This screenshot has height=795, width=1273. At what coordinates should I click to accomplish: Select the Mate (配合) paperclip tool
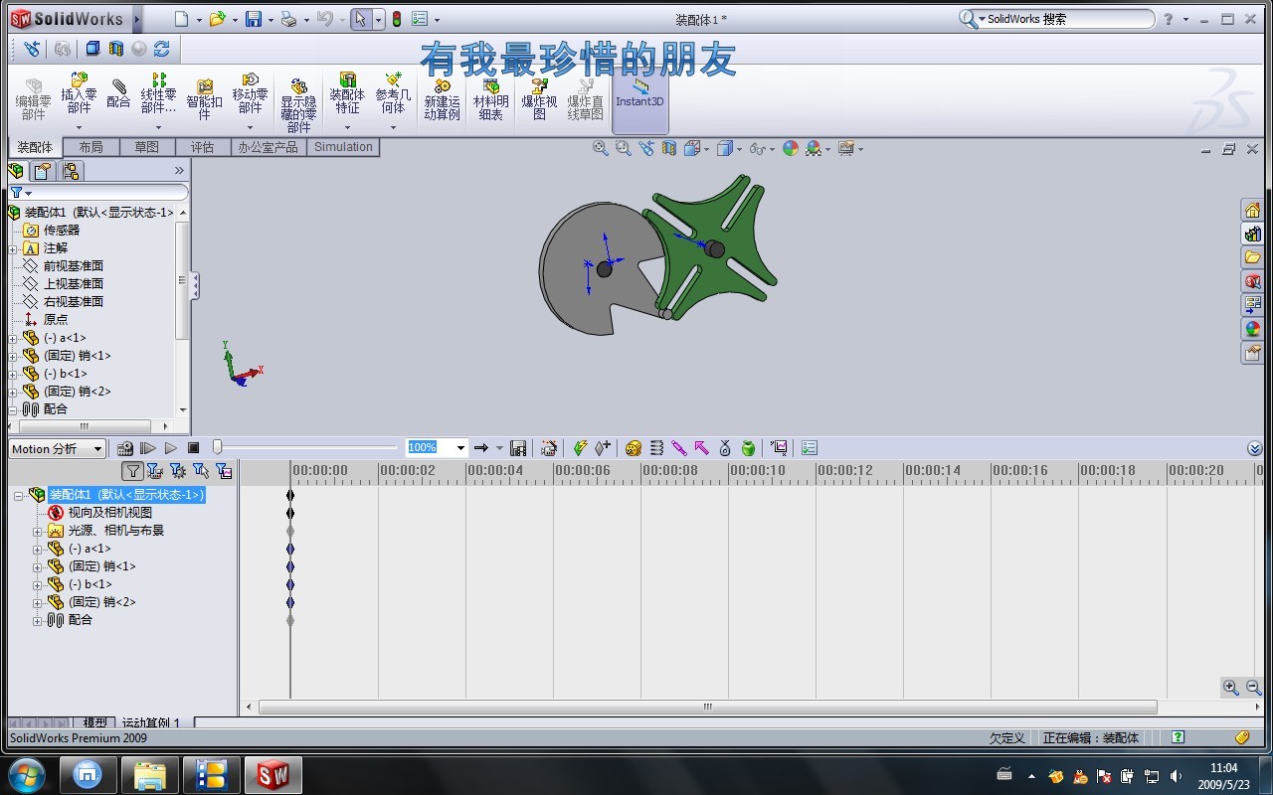pyautogui.click(x=118, y=93)
